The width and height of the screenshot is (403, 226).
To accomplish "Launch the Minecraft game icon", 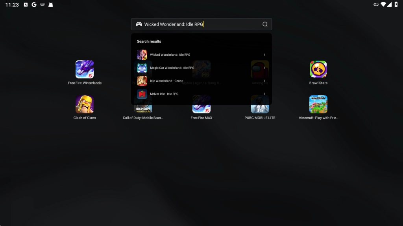I will (x=318, y=104).
